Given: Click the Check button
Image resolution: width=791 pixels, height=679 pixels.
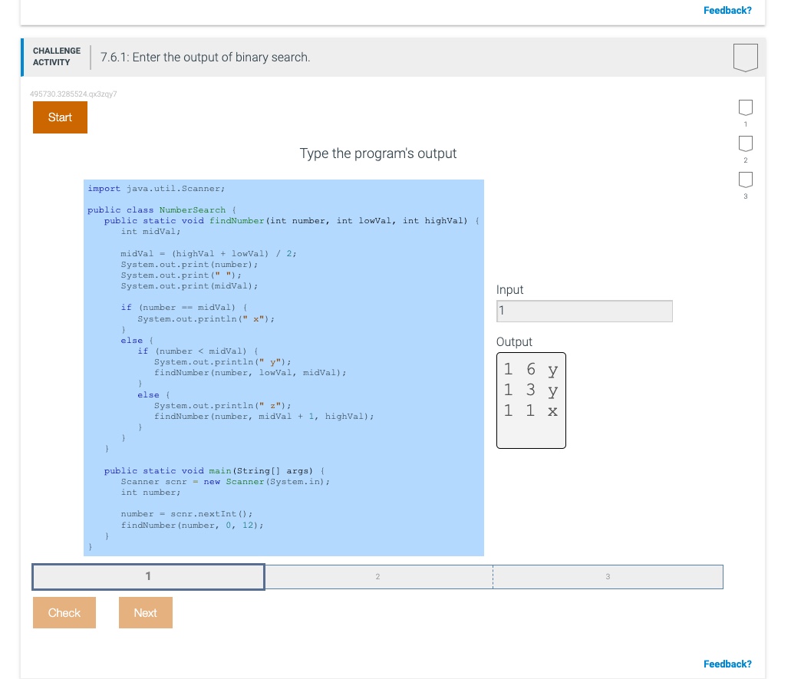Looking at the screenshot, I should (x=64, y=612).
